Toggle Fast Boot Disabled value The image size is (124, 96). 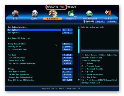[67, 55]
